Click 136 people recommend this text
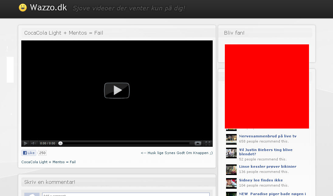The image size is (333, 196). coord(264,172)
